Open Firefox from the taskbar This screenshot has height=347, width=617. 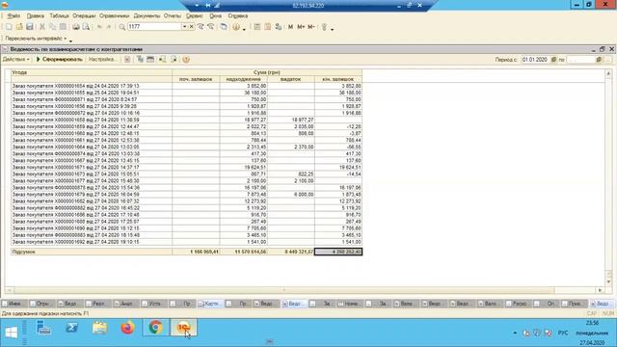pos(127,328)
